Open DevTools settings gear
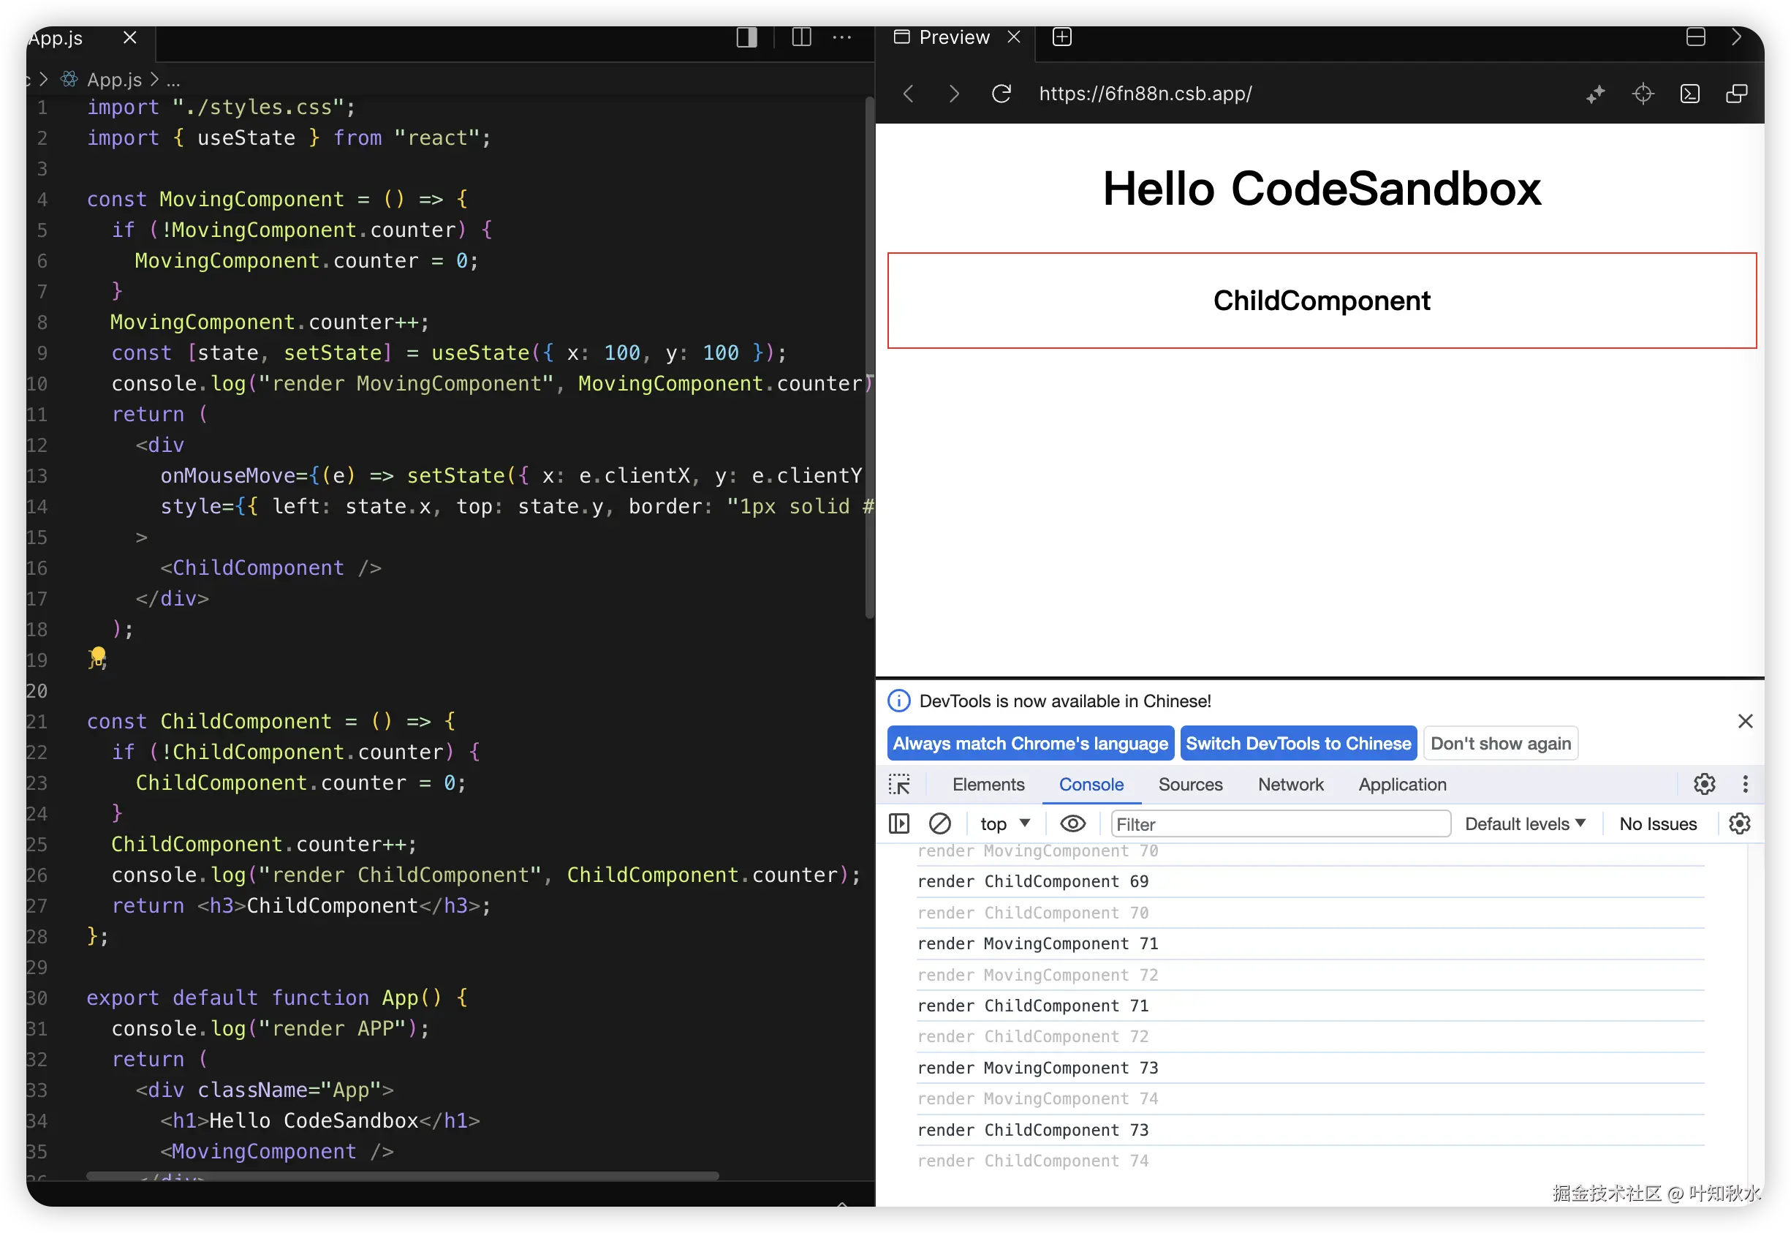This screenshot has height=1233, width=1791. coord(1704,784)
